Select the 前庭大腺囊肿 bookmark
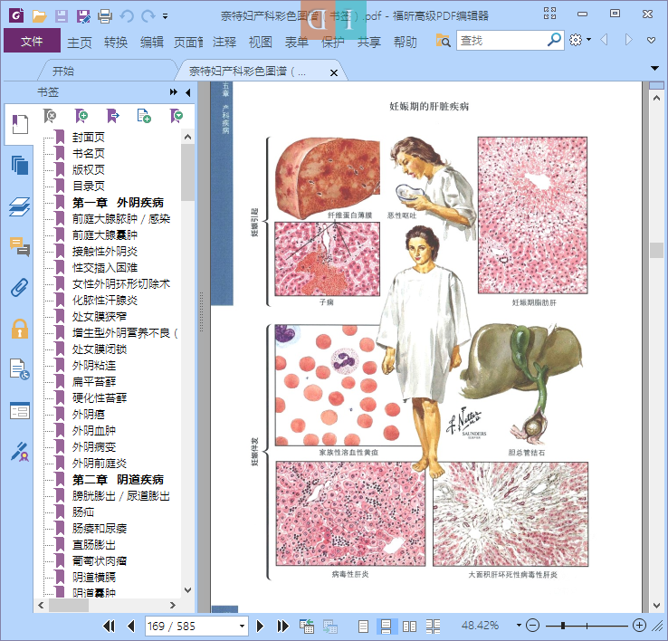668x641 pixels. 105,234
